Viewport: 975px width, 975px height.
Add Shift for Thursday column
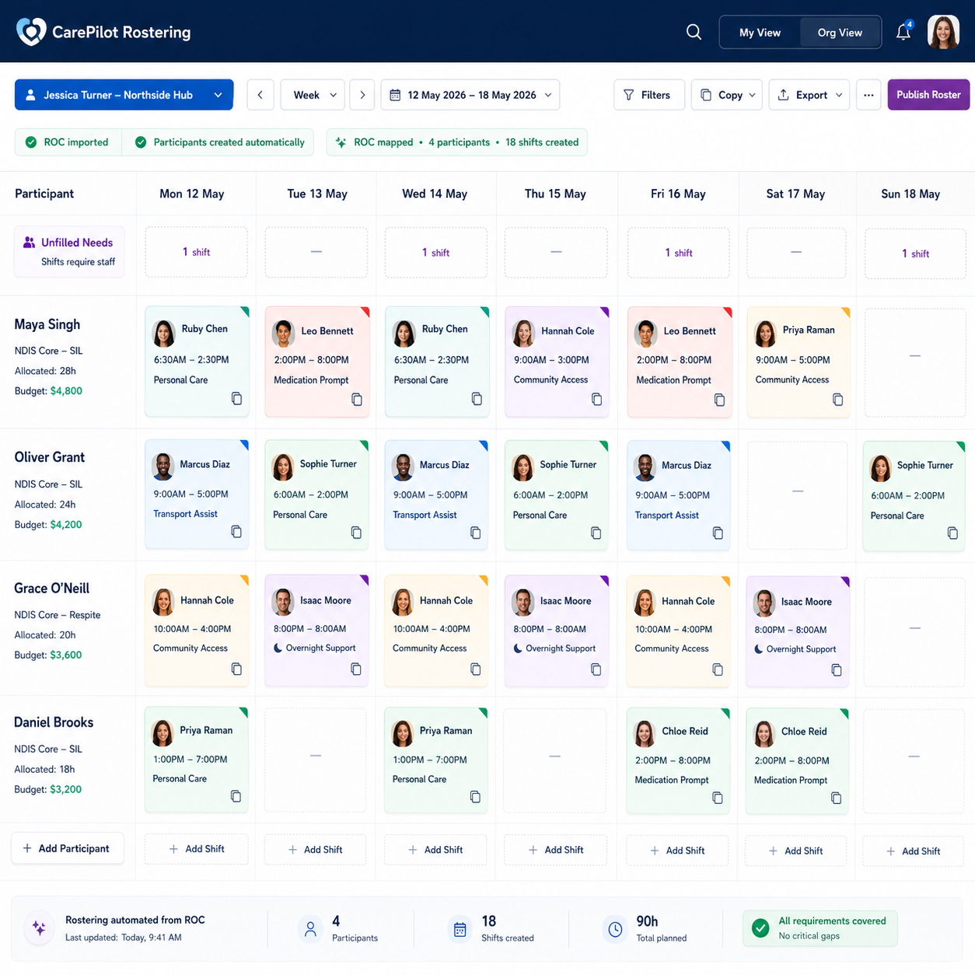(555, 850)
